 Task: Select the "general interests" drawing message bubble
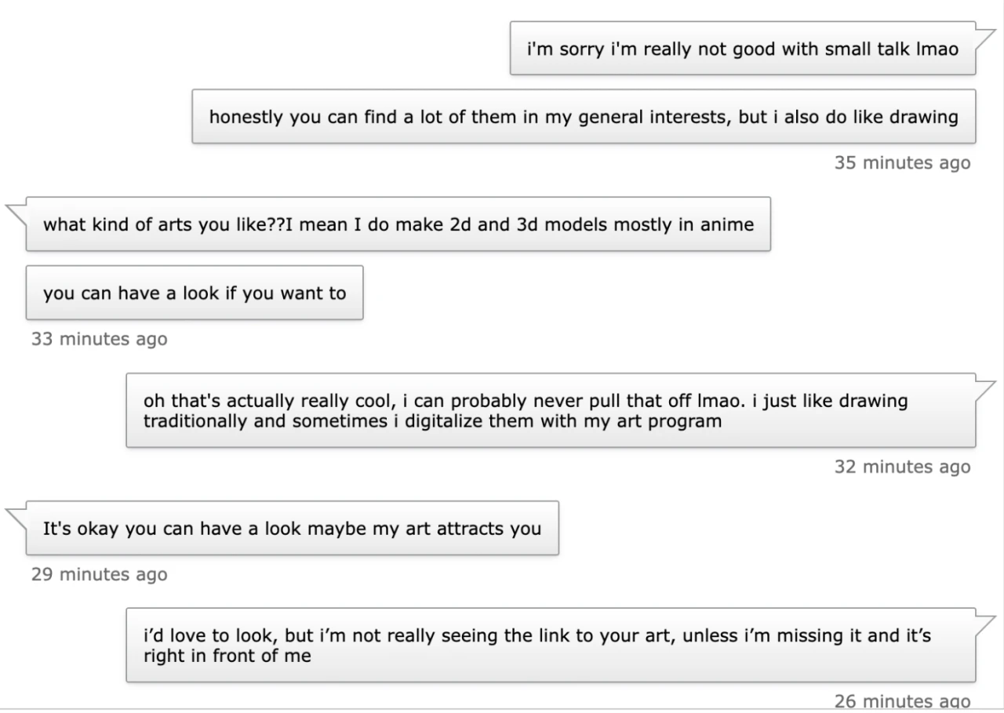tap(584, 117)
